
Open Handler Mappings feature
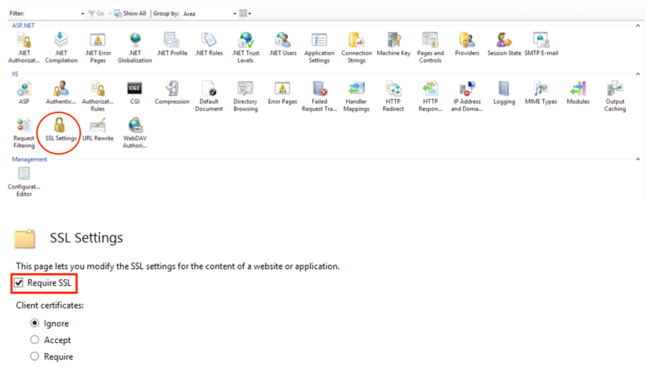356,96
